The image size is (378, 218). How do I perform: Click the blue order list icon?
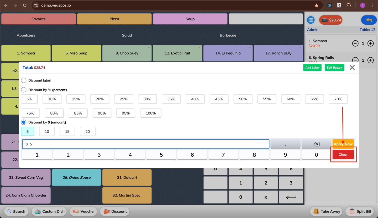pos(311,20)
